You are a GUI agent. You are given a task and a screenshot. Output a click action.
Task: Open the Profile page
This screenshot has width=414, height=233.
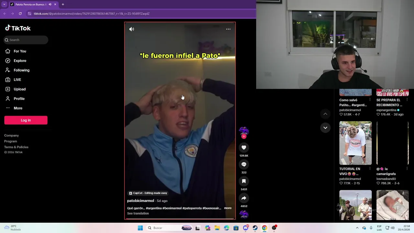19,99
